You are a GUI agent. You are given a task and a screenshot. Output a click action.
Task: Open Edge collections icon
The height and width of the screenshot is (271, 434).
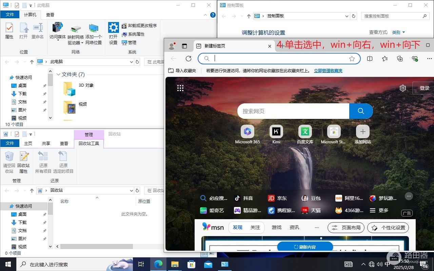click(x=400, y=59)
